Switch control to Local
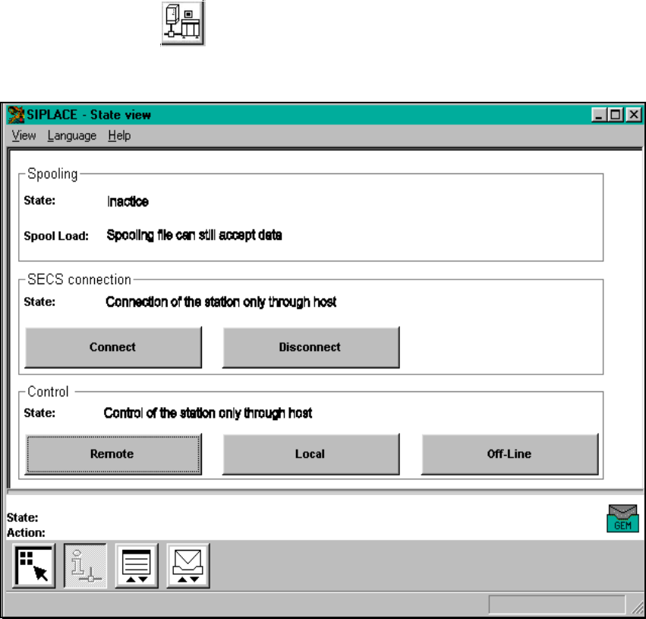 coord(311,454)
